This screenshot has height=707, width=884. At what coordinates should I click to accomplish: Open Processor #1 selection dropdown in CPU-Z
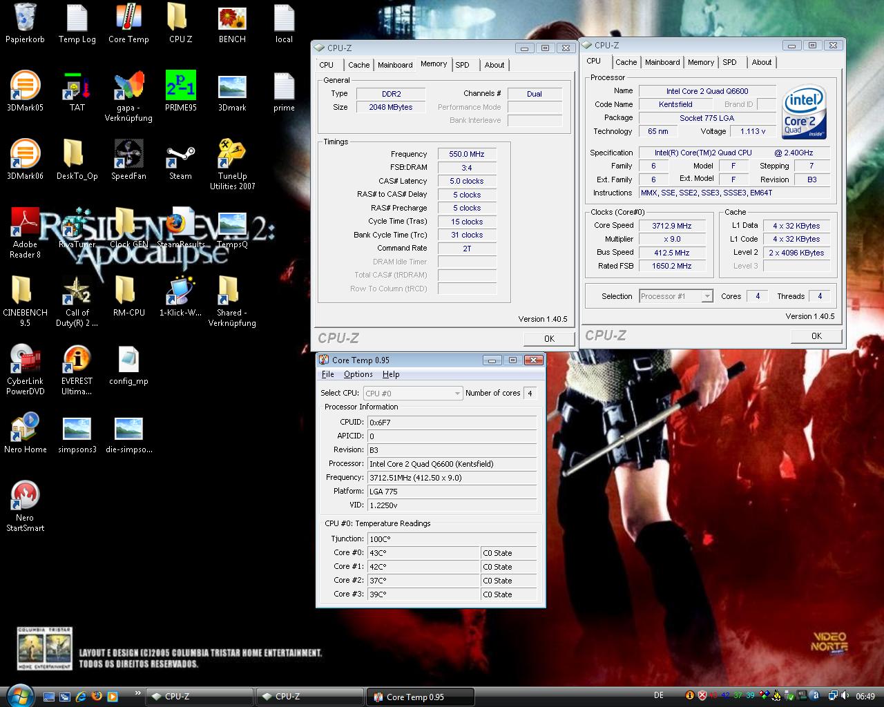click(675, 296)
